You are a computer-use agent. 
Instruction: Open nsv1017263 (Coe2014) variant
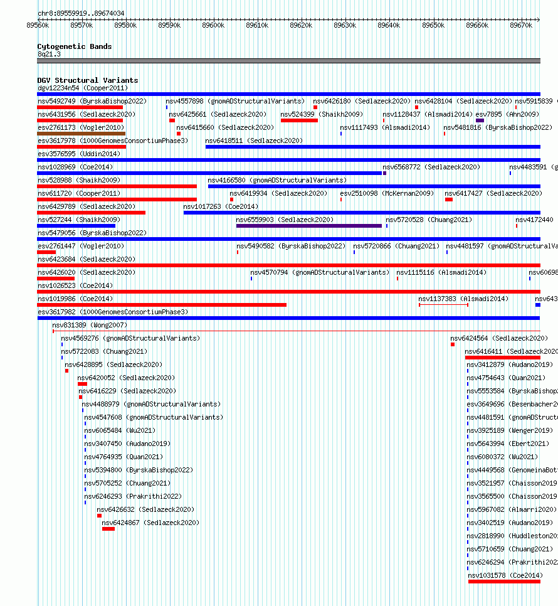pyautogui.click(x=221, y=206)
